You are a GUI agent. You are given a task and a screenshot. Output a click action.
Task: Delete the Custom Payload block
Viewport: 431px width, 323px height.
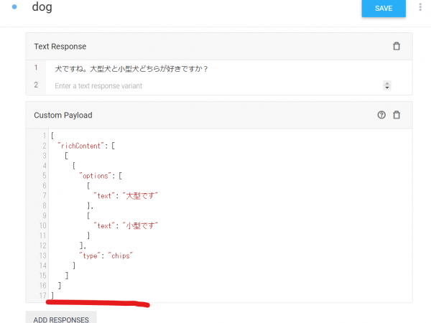397,115
